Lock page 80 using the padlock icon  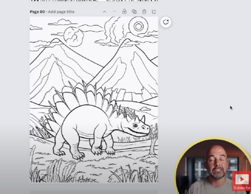pos(124,12)
